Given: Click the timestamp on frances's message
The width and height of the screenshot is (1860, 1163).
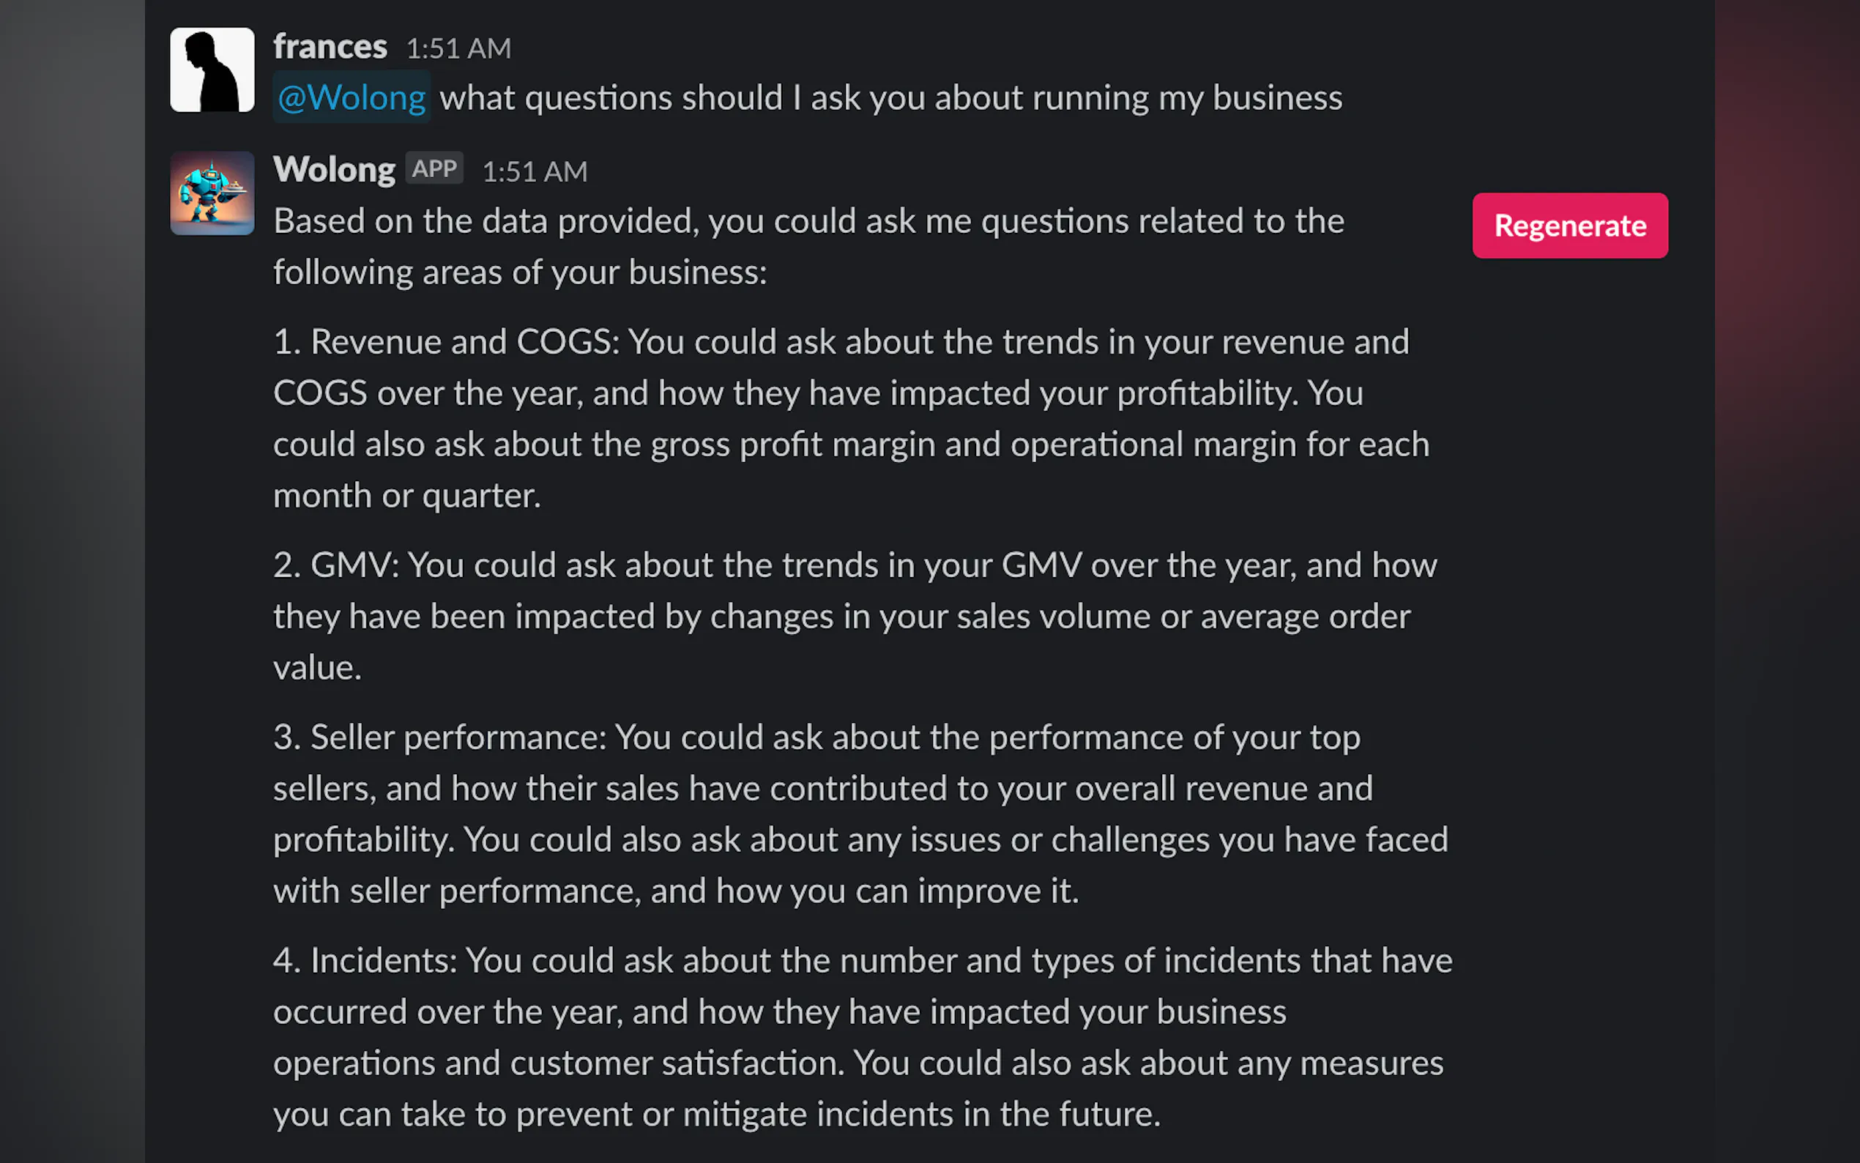Looking at the screenshot, I should click(x=458, y=48).
